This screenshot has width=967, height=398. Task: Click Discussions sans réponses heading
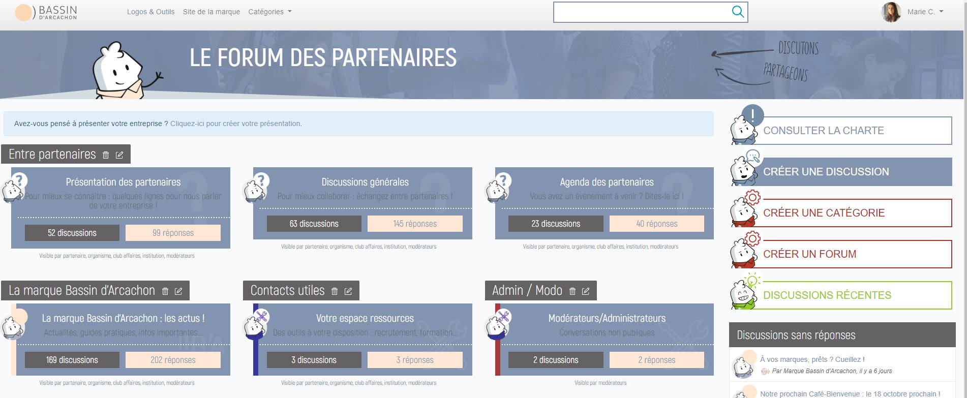796,335
